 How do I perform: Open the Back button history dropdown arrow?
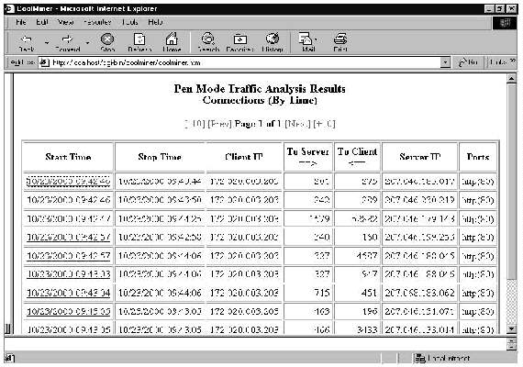click(x=47, y=43)
